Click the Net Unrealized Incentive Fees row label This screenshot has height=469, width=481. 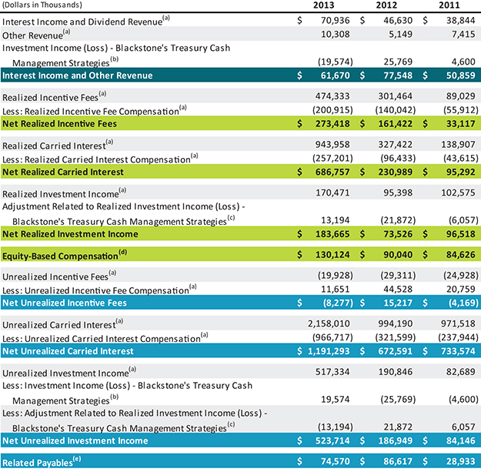[x=63, y=304]
